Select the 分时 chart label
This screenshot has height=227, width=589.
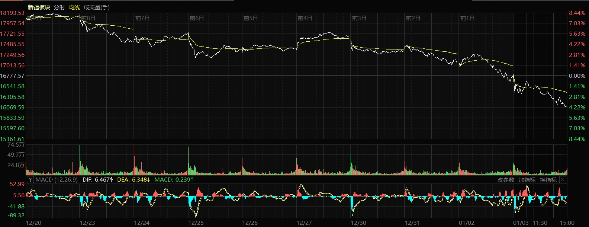tap(59, 7)
